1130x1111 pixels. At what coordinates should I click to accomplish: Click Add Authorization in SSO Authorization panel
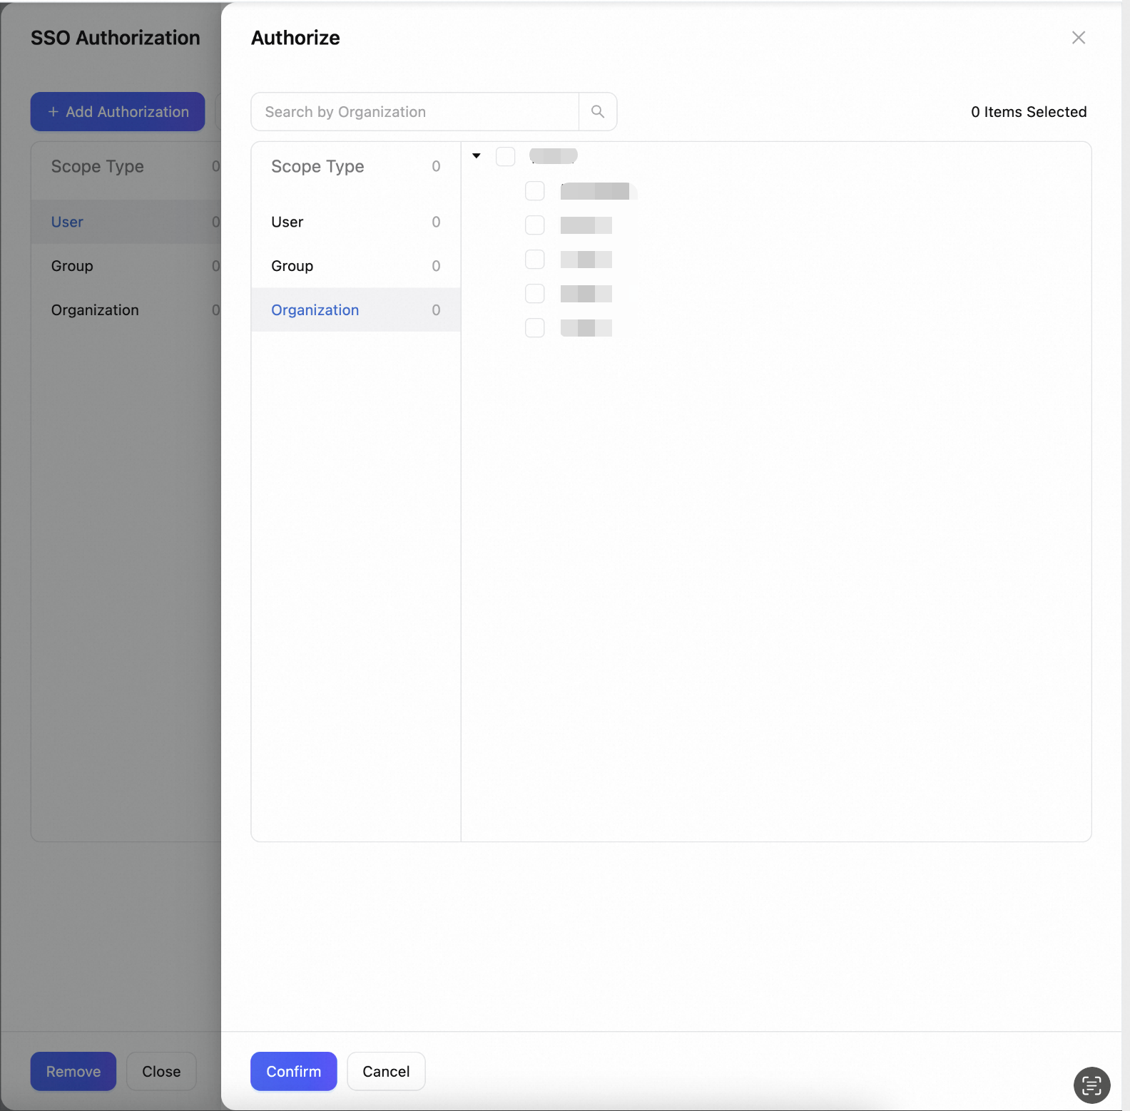pyautogui.click(x=118, y=111)
